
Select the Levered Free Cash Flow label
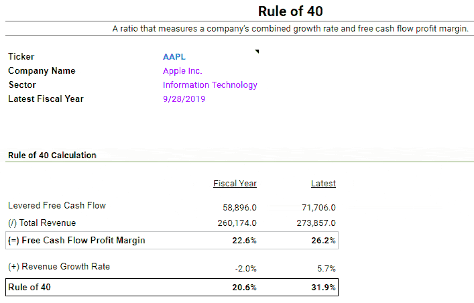click(57, 205)
